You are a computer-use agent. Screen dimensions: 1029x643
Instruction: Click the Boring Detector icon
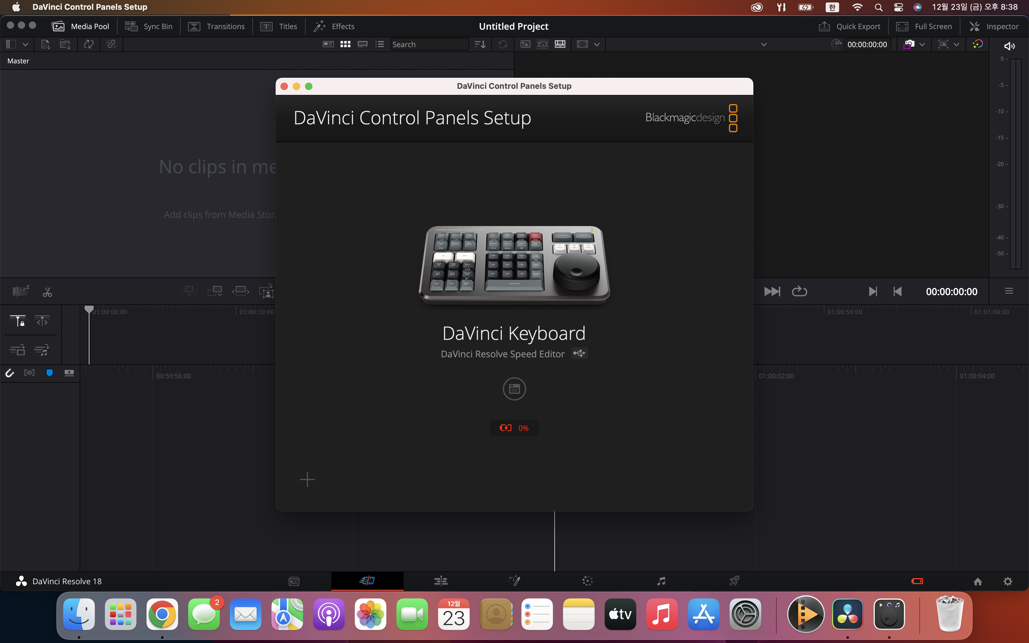pos(21,291)
